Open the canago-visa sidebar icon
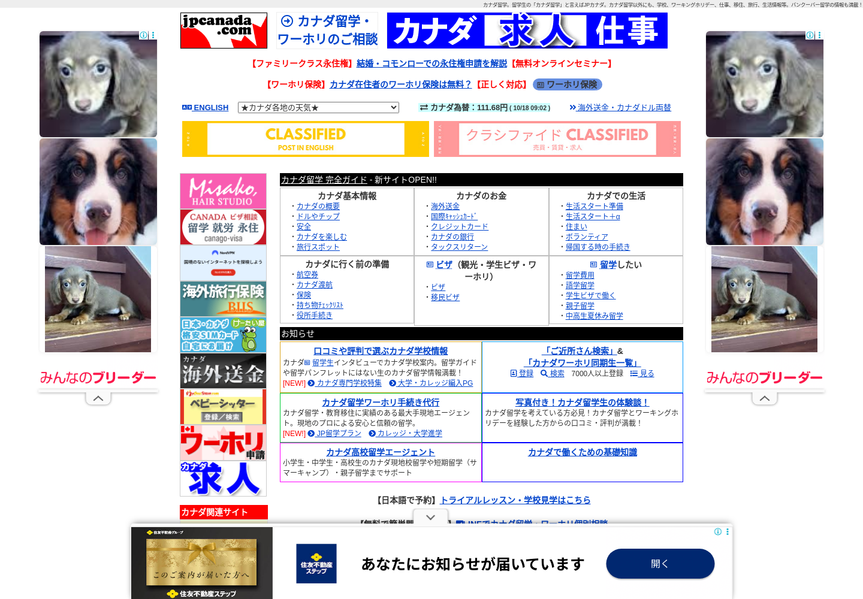 tap(224, 227)
